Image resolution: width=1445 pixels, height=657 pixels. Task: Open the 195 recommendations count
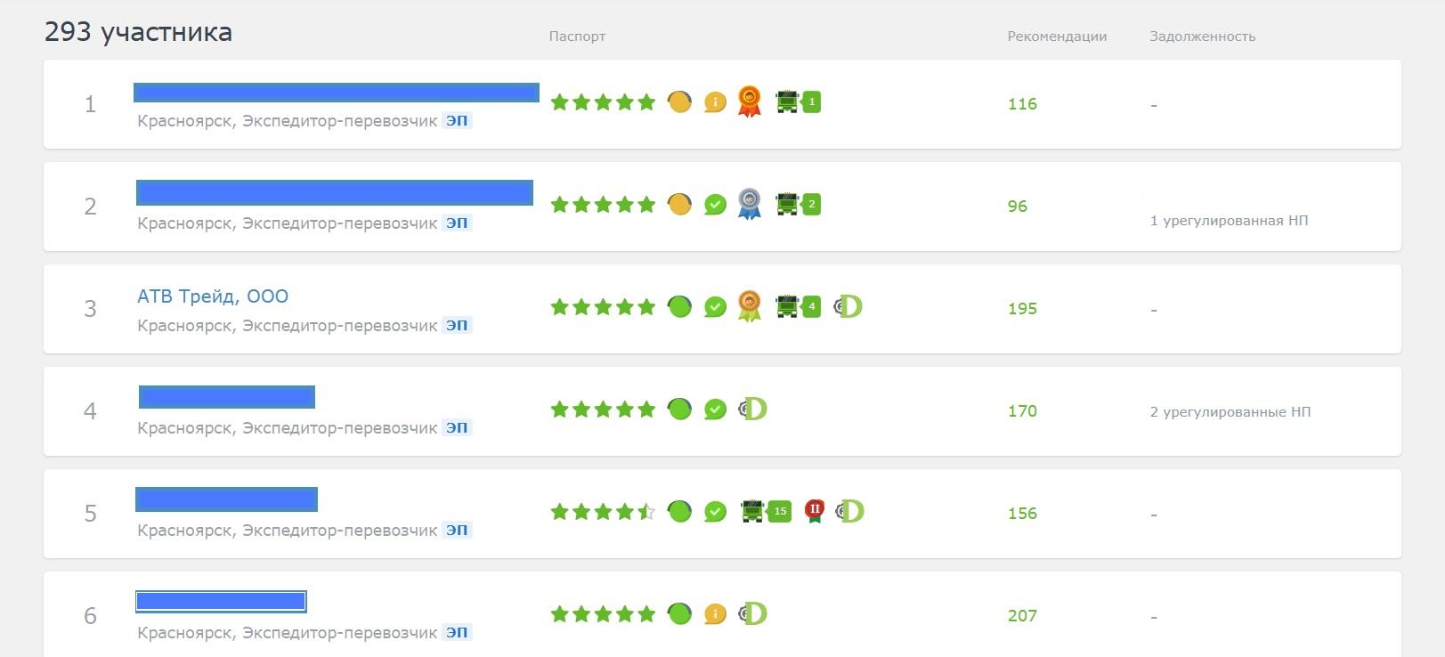(1022, 308)
